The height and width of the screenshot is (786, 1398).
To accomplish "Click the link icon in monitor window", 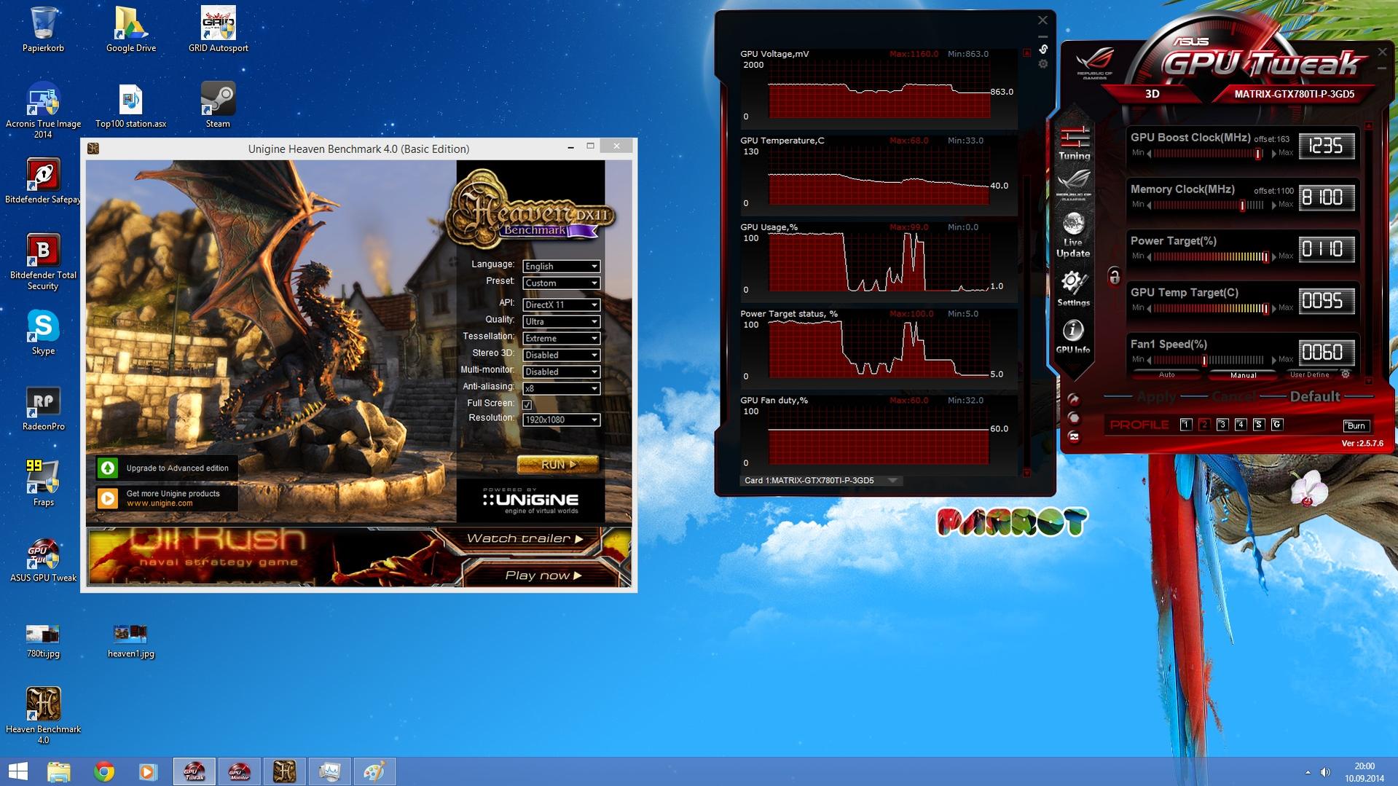I will tap(1043, 49).
